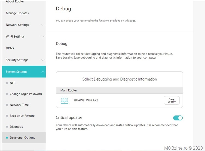Click the bullet beside Developer Options

pos(7,138)
